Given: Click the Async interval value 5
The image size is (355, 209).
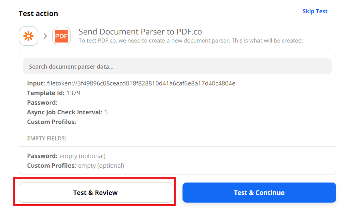Looking at the screenshot, I should (x=106, y=112).
